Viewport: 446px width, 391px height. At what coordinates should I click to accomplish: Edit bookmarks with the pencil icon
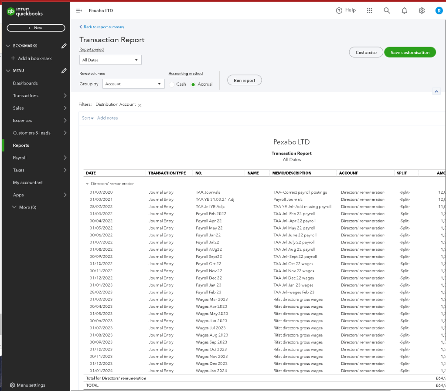point(64,46)
